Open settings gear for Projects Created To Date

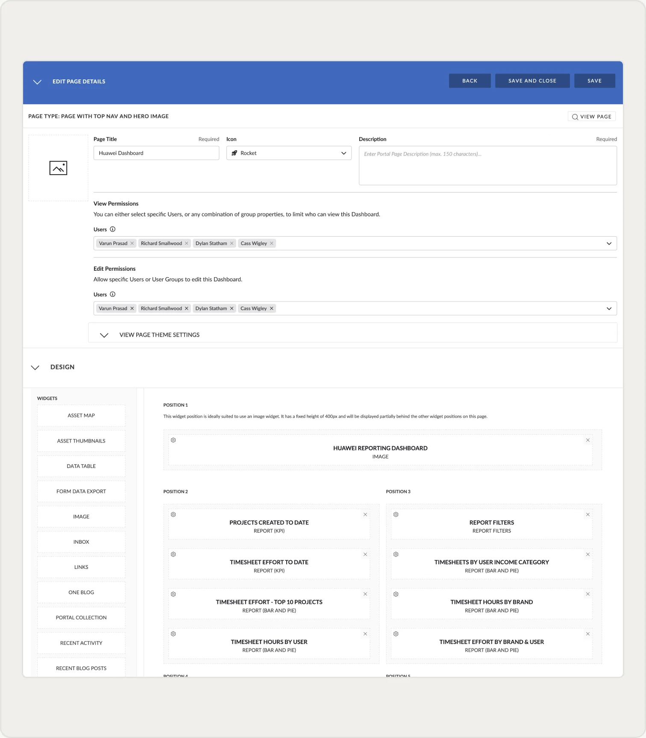[173, 515]
